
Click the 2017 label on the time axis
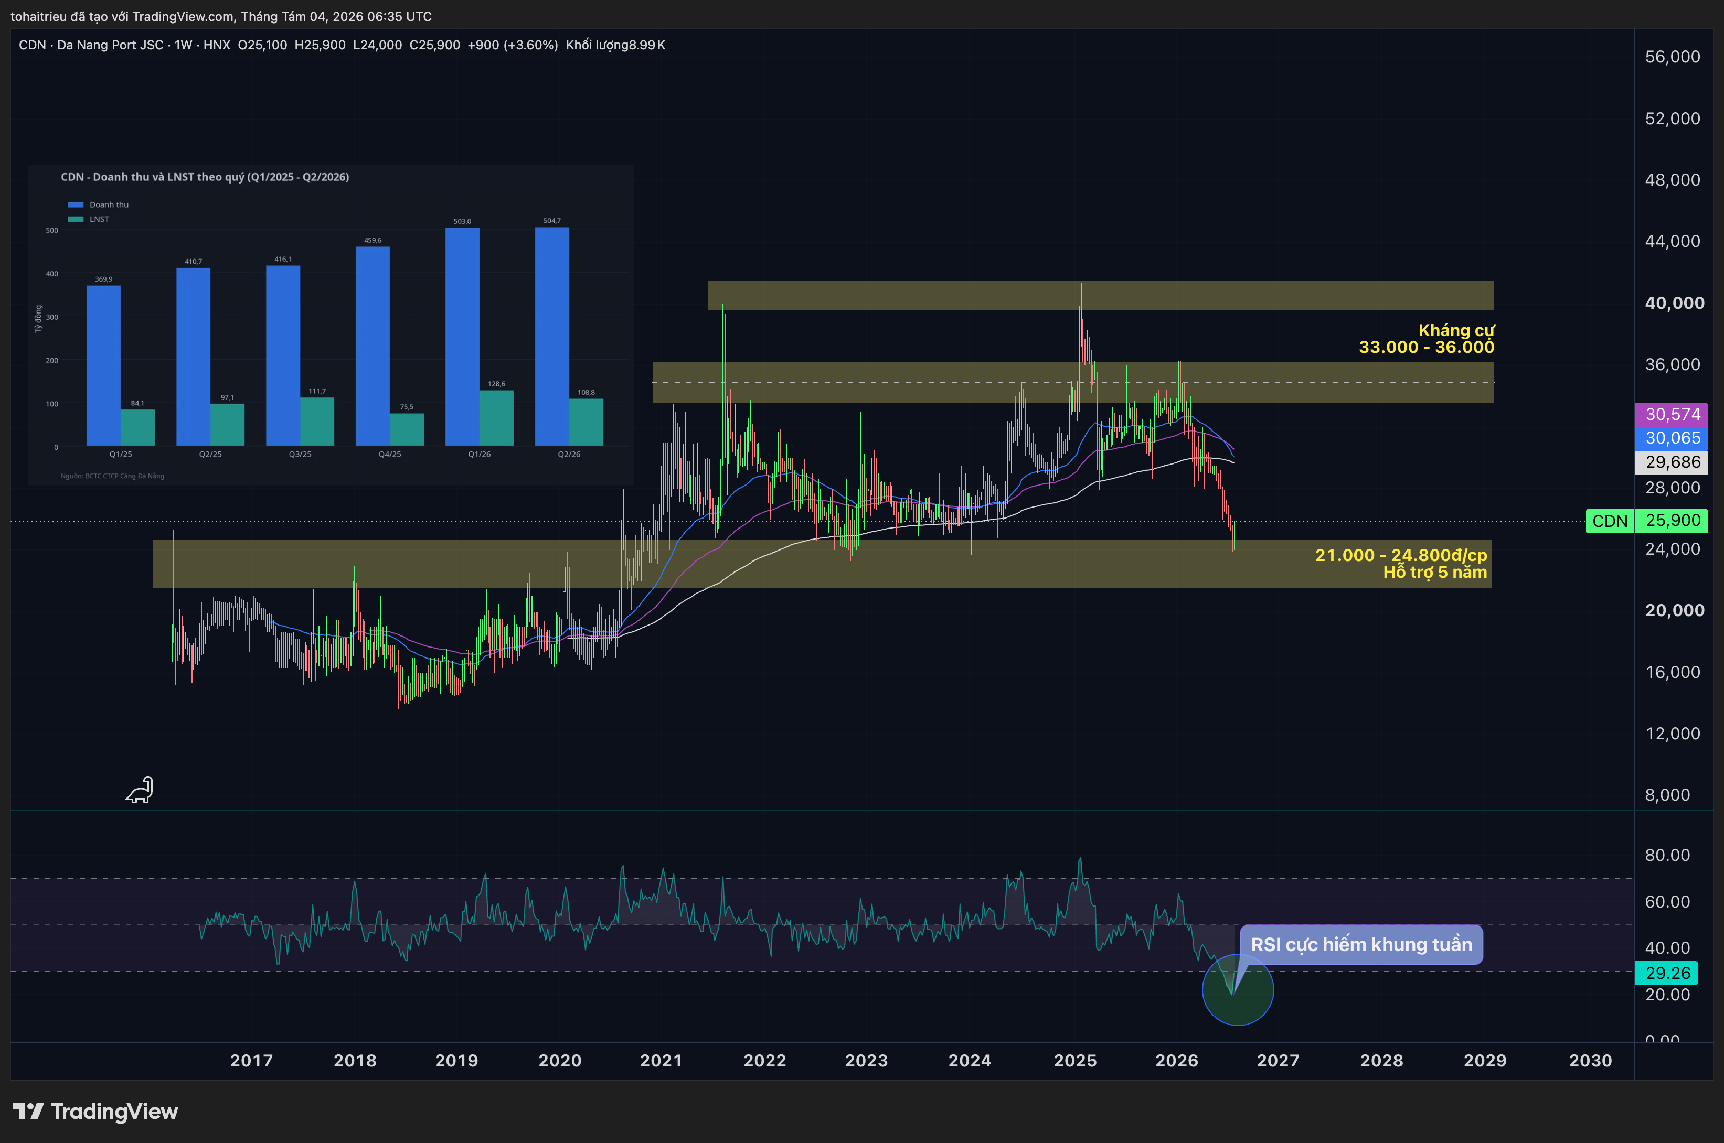[252, 1061]
